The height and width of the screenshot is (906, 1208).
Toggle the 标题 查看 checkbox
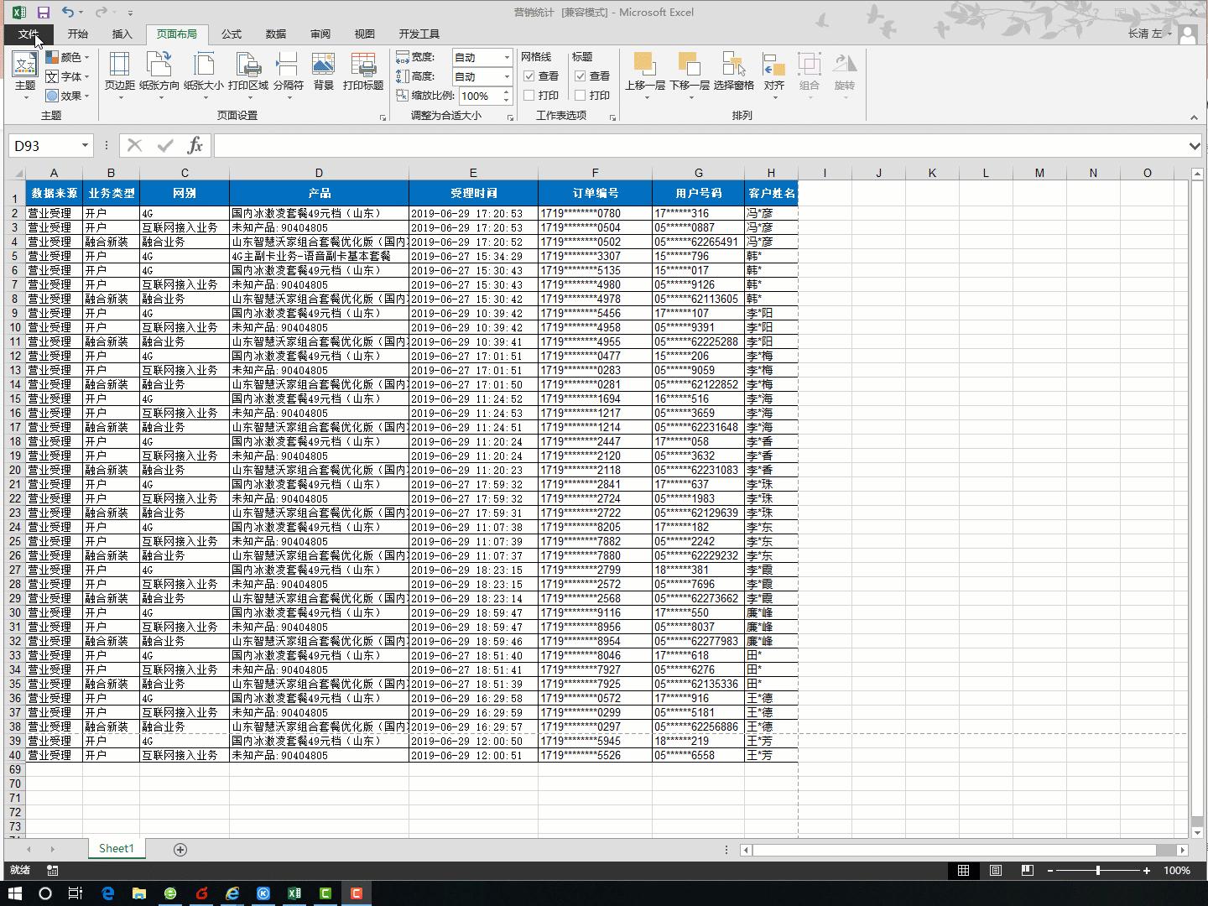tap(581, 76)
